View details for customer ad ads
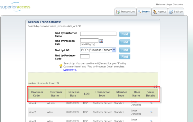 click(x=151, y=103)
